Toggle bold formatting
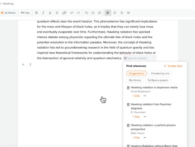 click(36, 13)
